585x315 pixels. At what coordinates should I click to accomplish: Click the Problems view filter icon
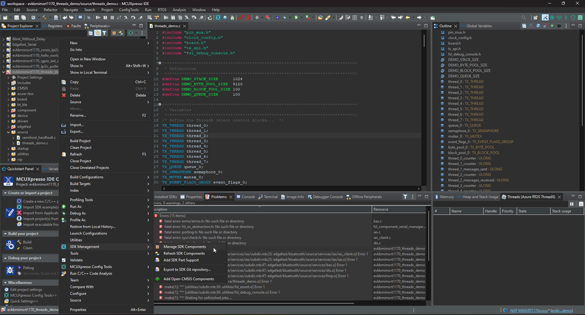pyautogui.click(x=405, y=197)
